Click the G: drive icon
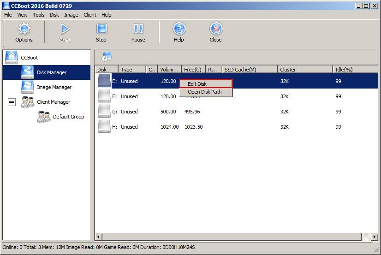The image size is (381, 255). [x=104, y=111]
